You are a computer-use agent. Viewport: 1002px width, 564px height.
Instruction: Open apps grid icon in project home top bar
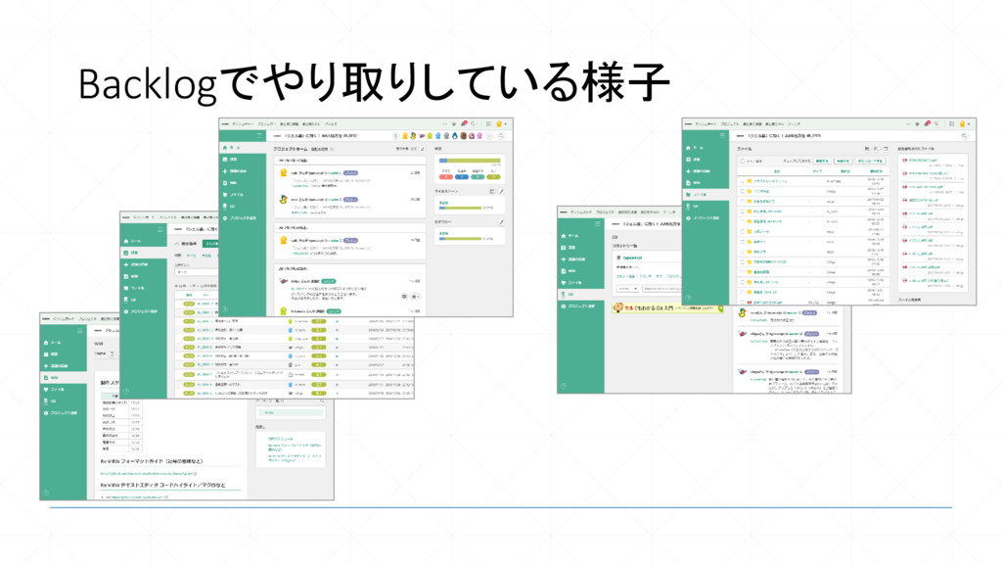(488, 124)
